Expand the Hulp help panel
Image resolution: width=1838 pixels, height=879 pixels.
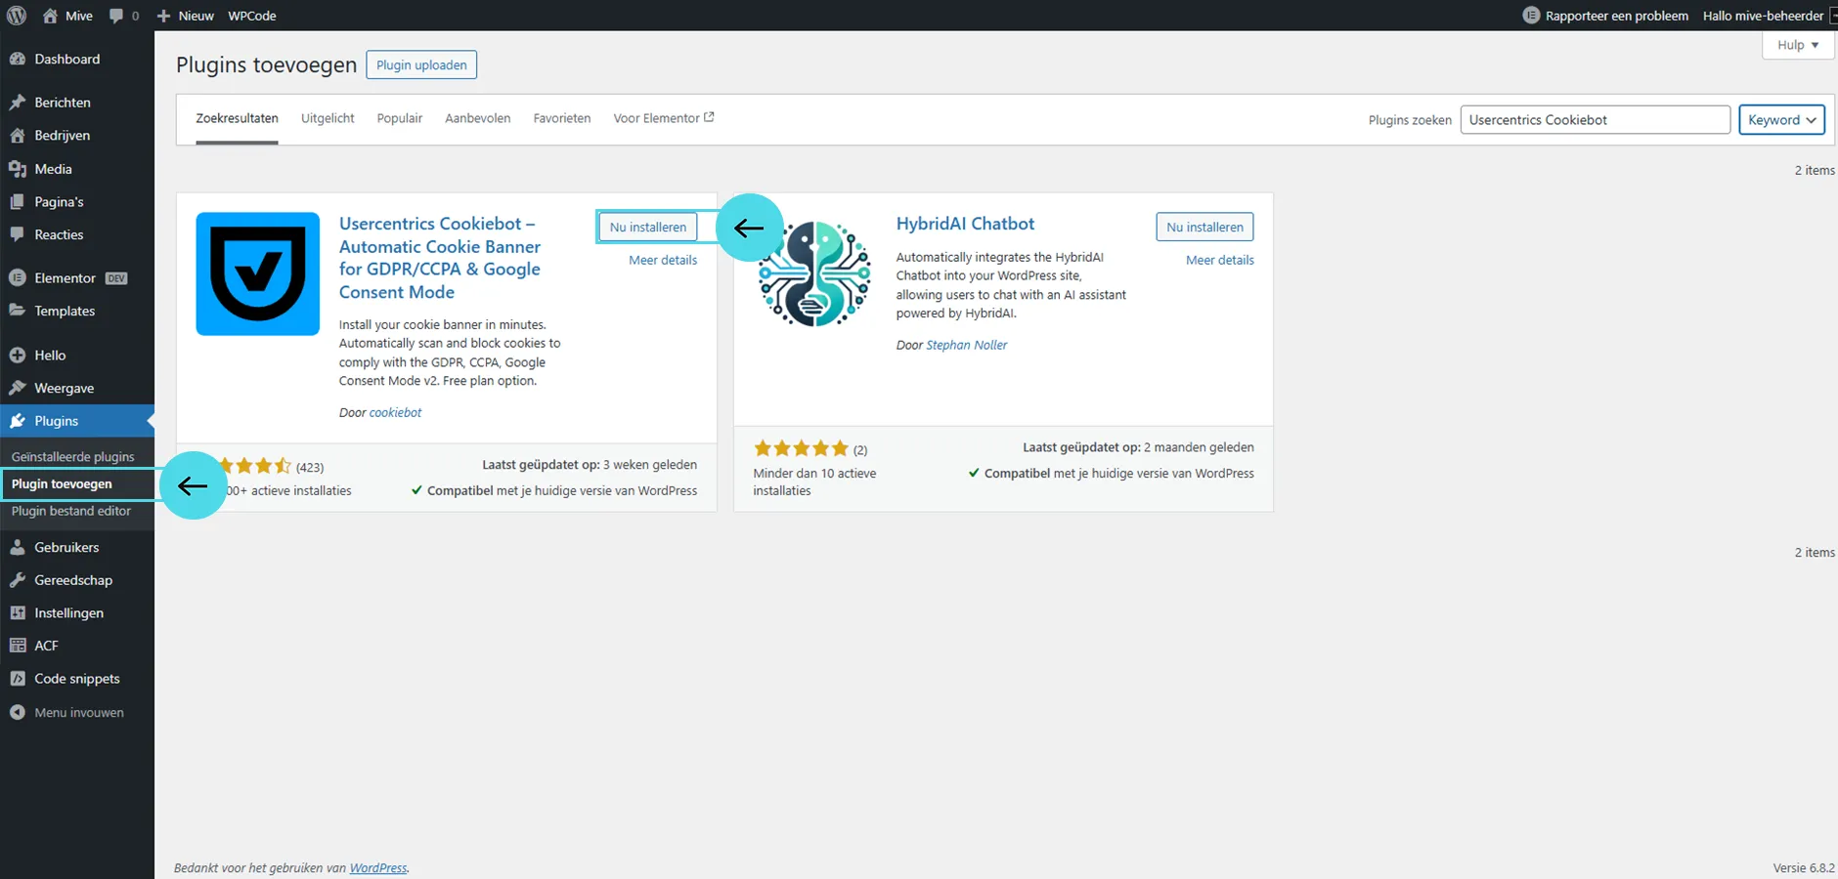[x=1797, y=45]
